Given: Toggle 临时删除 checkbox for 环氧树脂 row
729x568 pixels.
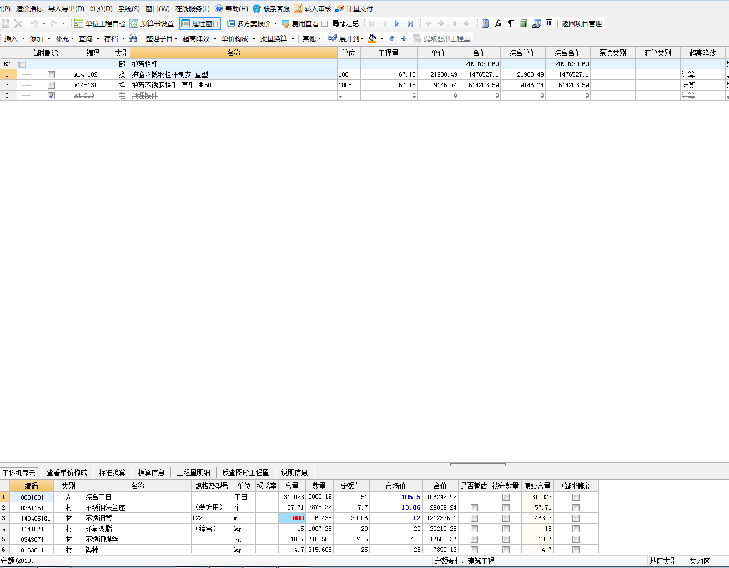Looking at the screenshot, I should (576, 529).
